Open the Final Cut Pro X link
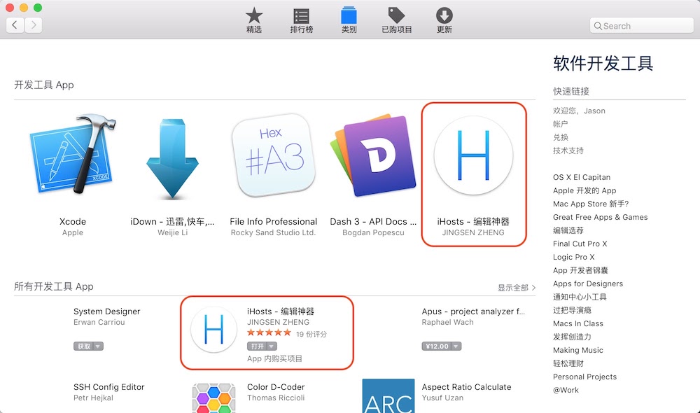Viewport: 700px width, 413px height. coord(580,244)
